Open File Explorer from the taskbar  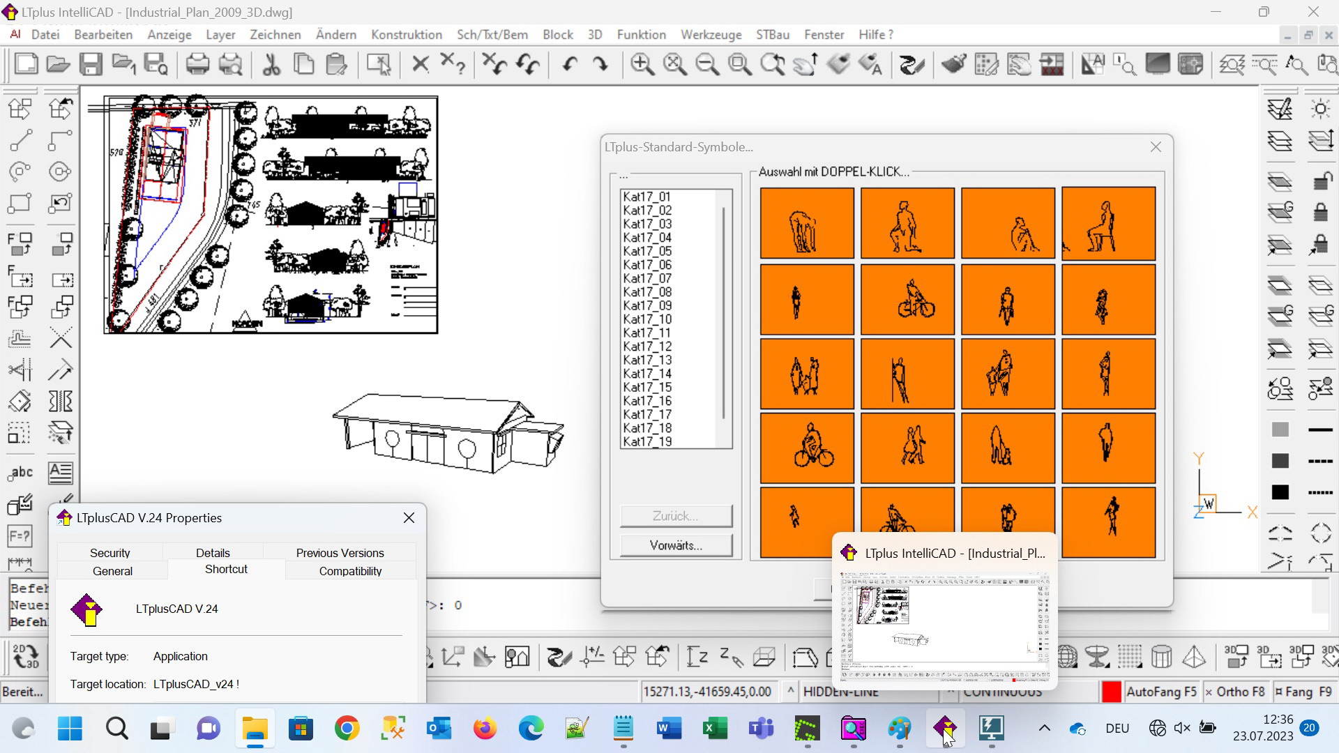(255, 729)
